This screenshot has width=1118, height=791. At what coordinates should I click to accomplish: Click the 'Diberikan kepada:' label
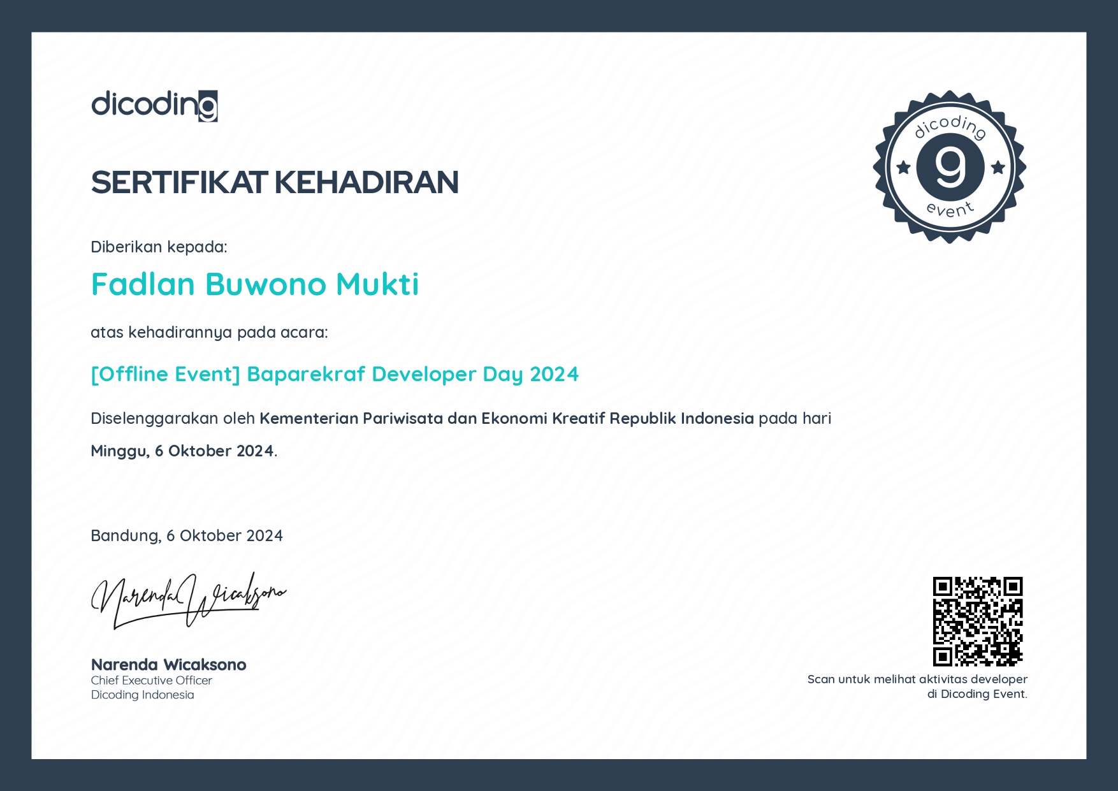pos(160,247)
